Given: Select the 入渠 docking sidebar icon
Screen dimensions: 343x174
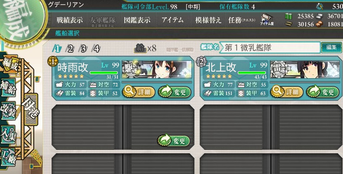Looking at the screenshot, I should pos(8,134).
